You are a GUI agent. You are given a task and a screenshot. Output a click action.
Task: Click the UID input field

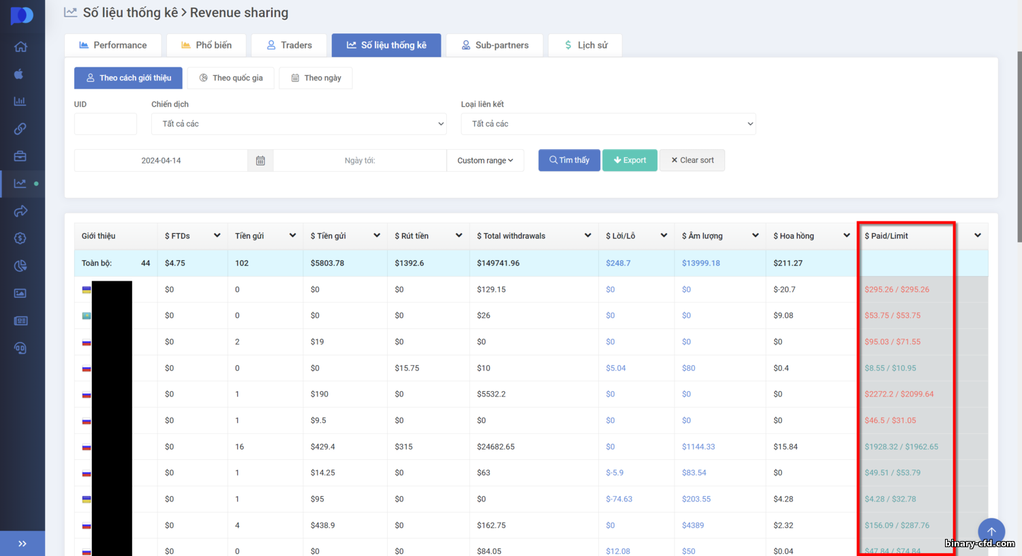click(x=106, y=124)
